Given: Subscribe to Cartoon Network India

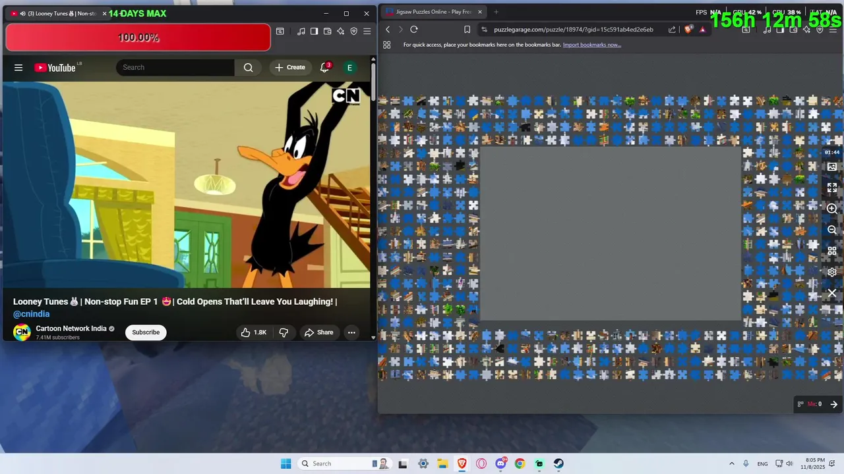Looking at the screenshot, I should tap(146, 332).
